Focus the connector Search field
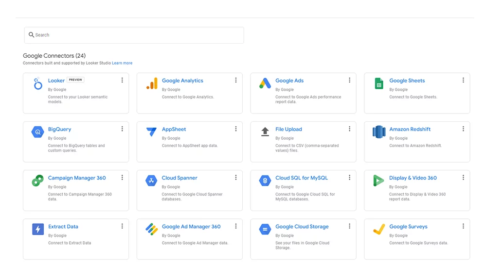Image resolution: width=484 pixels, height=280 pixels. pyautogui.click(x=134, y=35)
